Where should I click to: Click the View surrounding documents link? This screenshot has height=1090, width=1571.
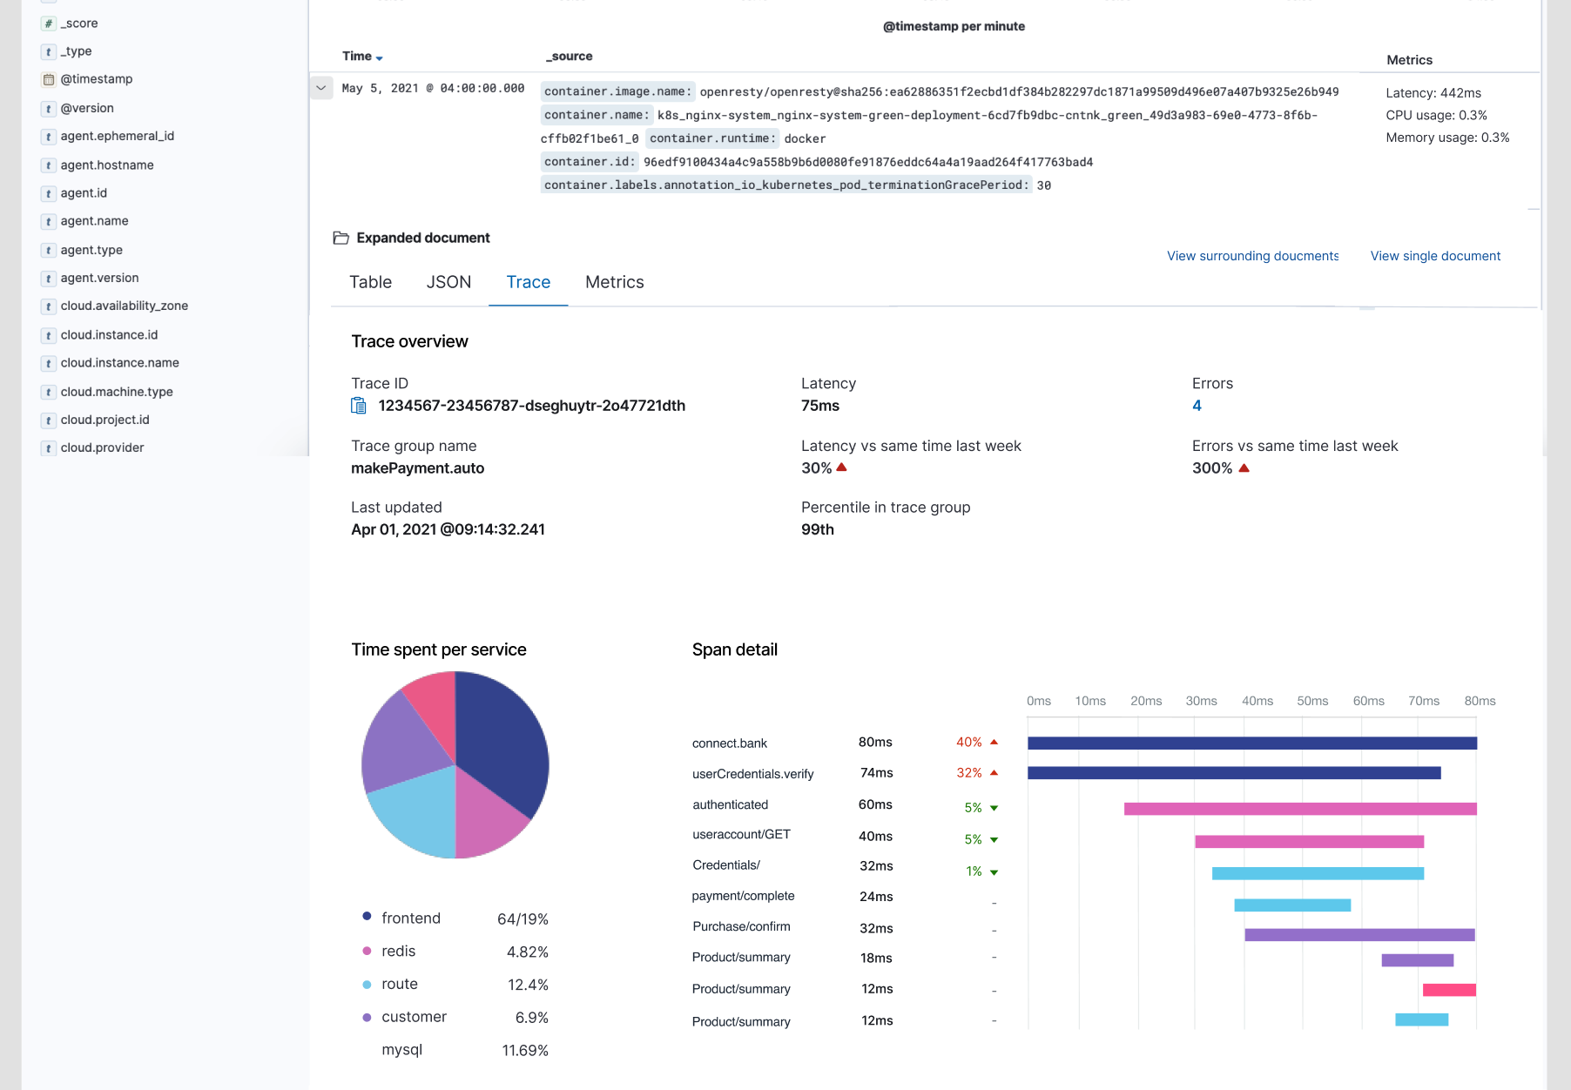[x=1252, y=255]
